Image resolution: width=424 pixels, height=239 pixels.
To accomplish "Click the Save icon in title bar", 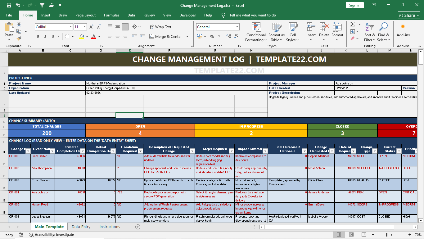I will 9,5.
